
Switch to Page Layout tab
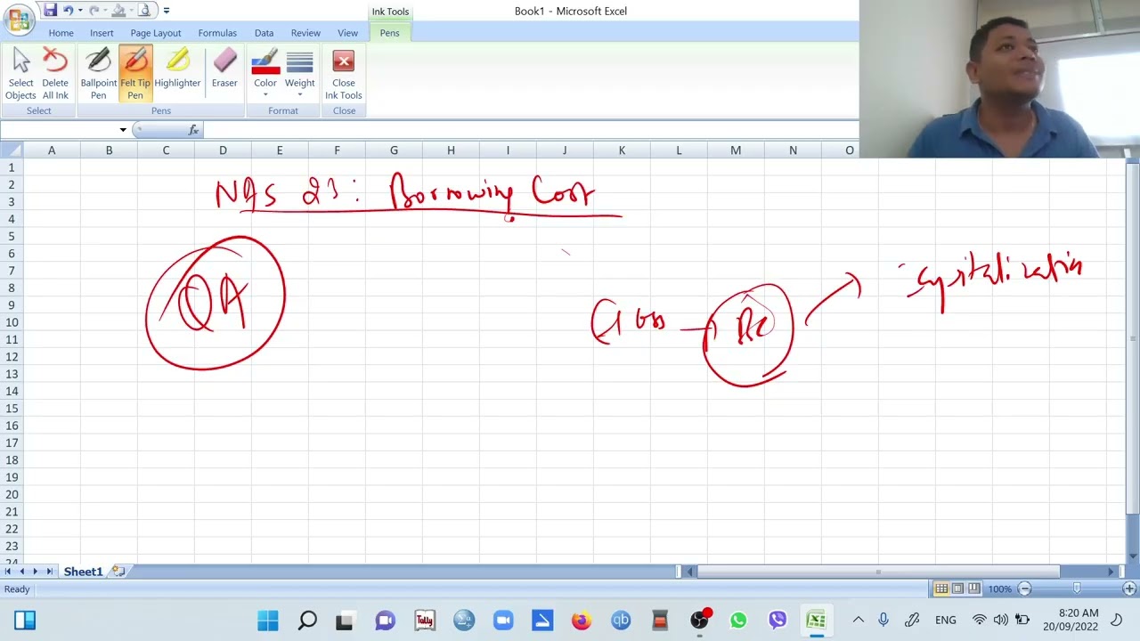156,33
